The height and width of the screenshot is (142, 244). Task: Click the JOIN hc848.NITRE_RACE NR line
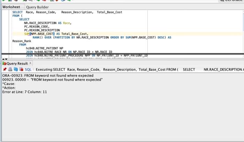tap(69, 52)
